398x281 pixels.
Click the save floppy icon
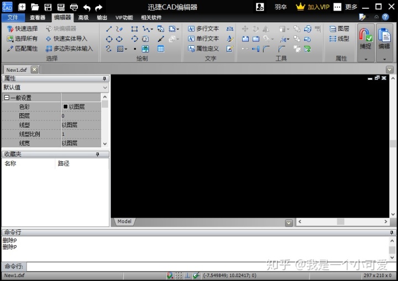point(48,7)
